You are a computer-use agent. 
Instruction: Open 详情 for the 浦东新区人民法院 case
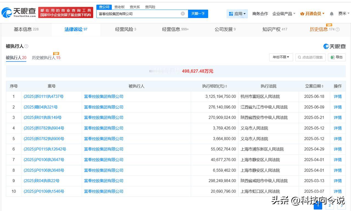point(338,149)
